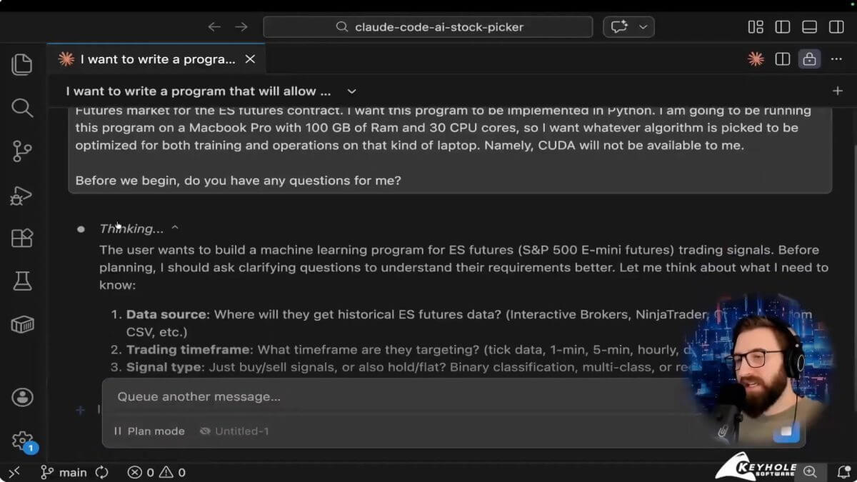Screen dimensions: 857x482
Task: Open the Run and Debug view
Action: point(22,195)
